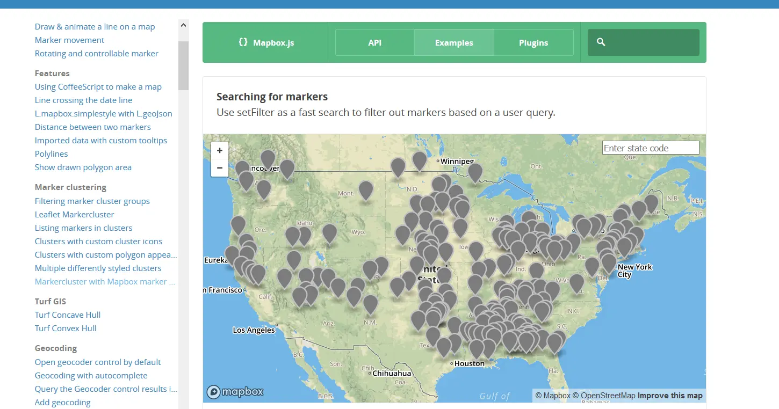779x409 pixels.
Task: Click the Chihuahua map label
Action: click(392, 373)
